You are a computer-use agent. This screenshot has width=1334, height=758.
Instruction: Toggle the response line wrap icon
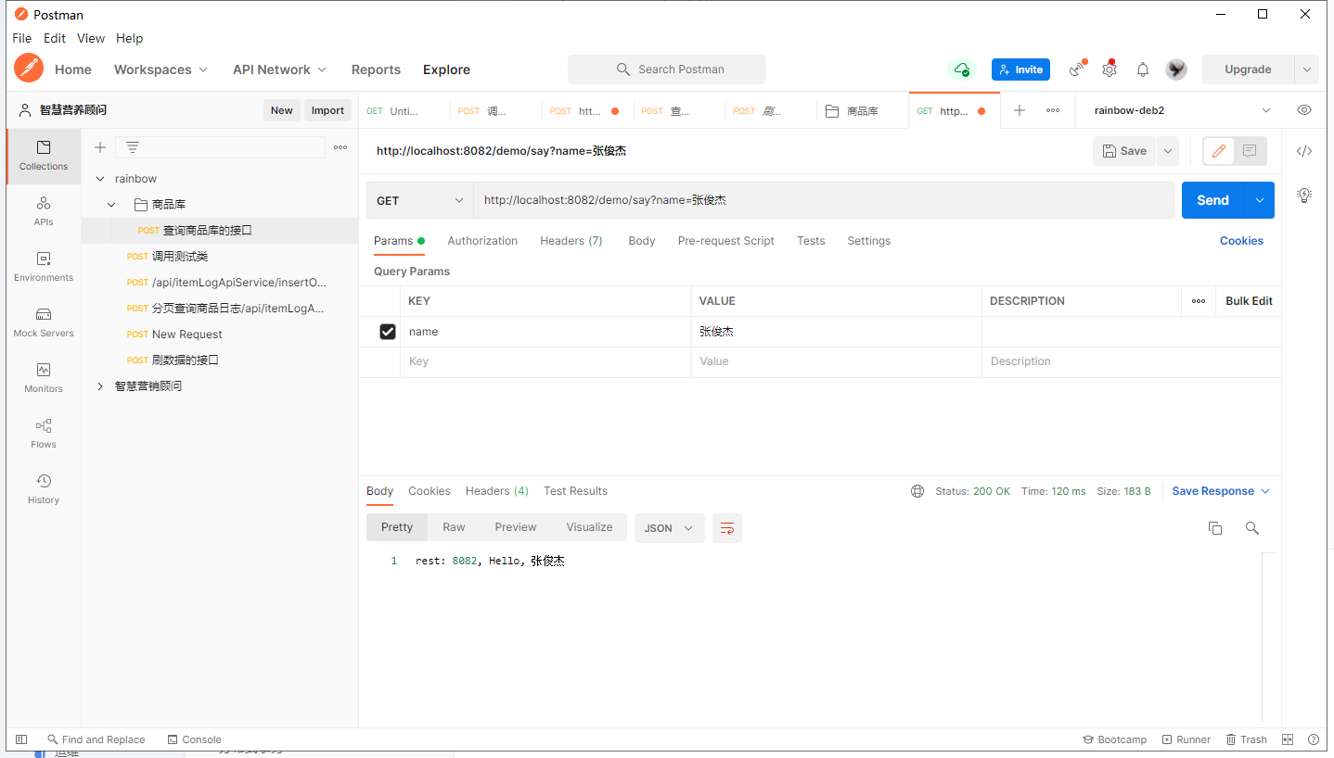(727, 528)
